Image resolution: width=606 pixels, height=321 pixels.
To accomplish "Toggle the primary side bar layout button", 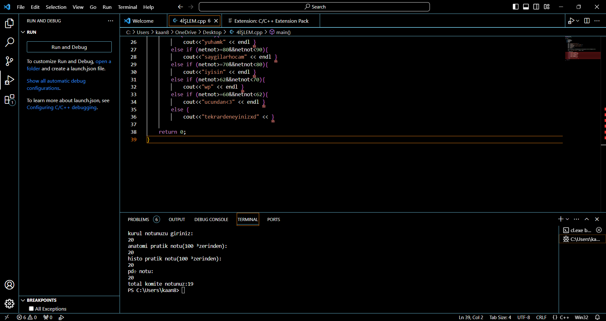I will pos(516,7).
